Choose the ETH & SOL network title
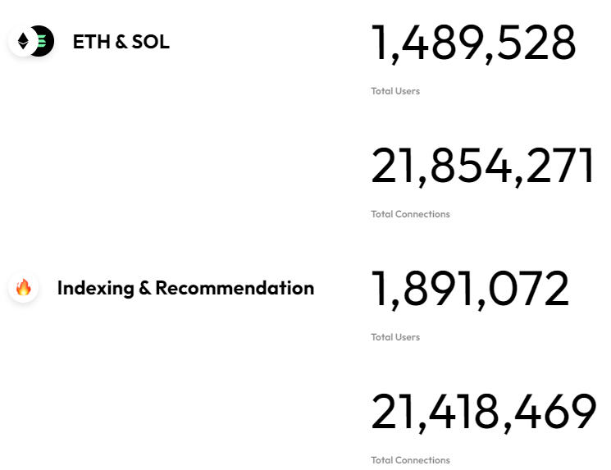This screenshot has height=470, width=611. 121,42
